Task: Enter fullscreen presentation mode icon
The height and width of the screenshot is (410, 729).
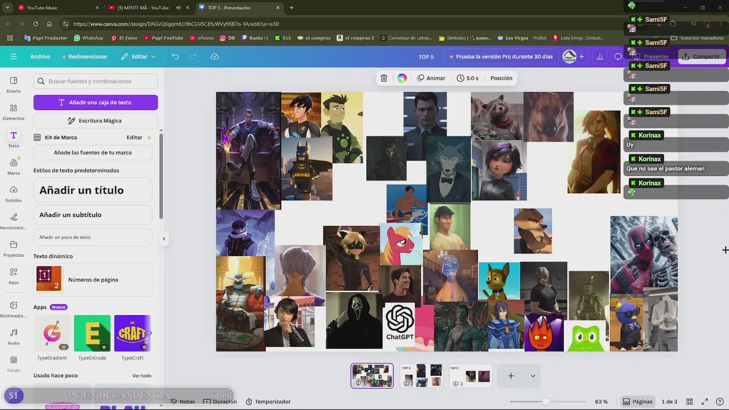Action: click(705, 401)
